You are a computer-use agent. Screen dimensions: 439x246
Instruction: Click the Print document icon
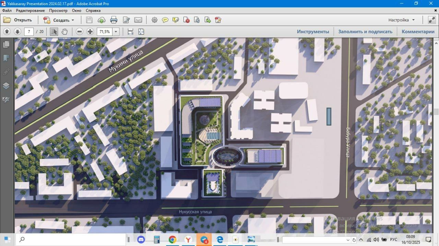[x=114, y=20]
